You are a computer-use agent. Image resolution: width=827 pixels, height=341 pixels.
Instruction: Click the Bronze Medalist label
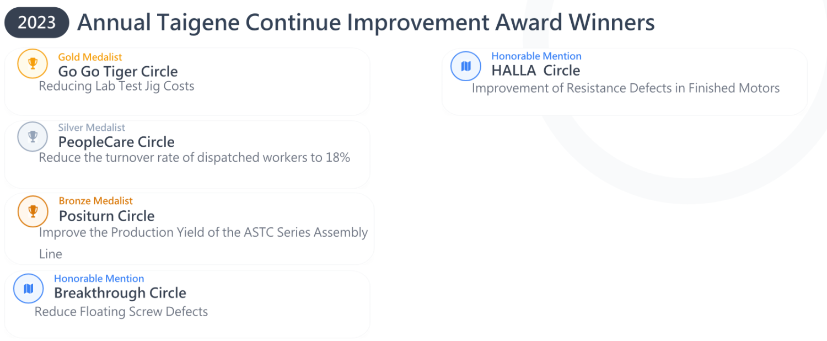click(96, 201)
